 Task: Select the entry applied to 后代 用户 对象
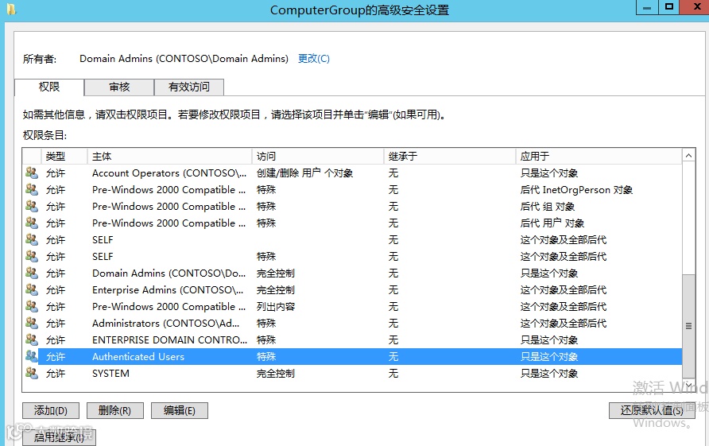tap(352, 223)
